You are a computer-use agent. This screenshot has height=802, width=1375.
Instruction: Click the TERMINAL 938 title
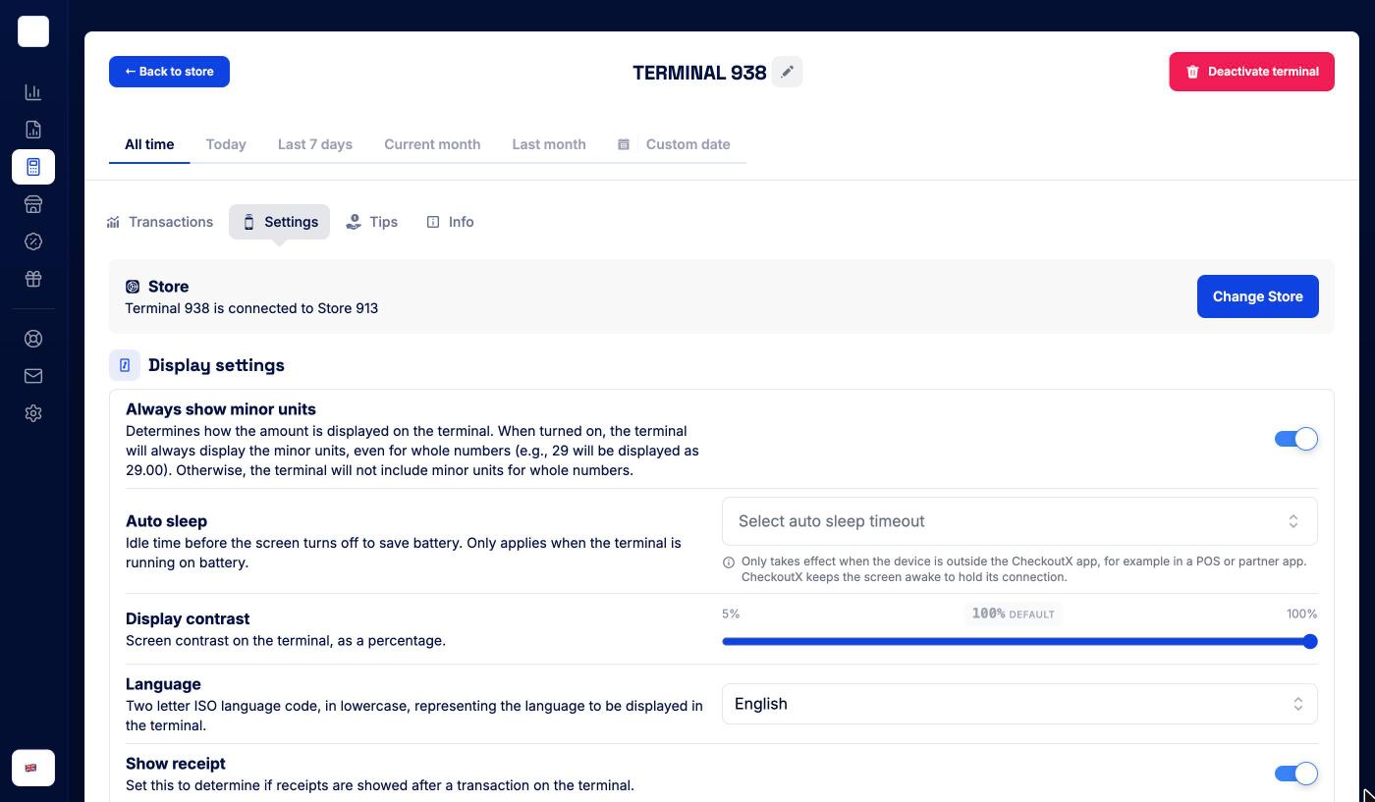tap(699, 73)
